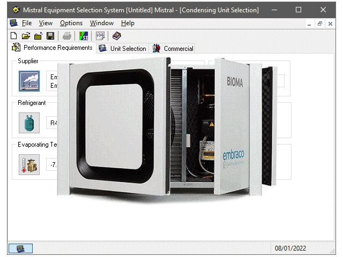Restore the inner Condensing Unit Selection window

click(x=320, y=24)
